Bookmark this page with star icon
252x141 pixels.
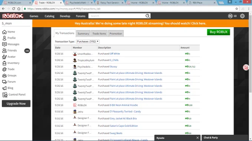coord(236,8)
